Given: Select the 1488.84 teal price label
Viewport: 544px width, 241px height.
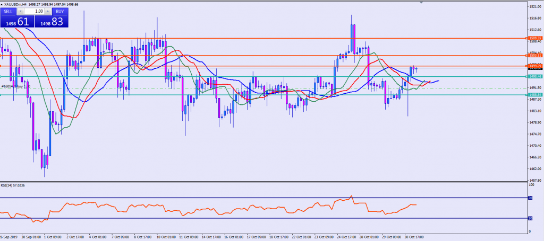Looking at the screenshot, I should pos(535,95).
